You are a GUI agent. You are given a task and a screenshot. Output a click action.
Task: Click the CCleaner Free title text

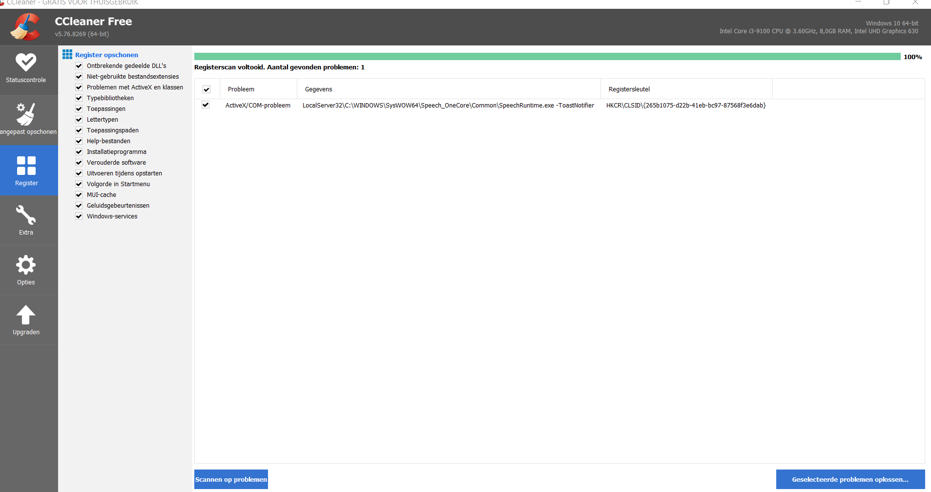point(93,21)
